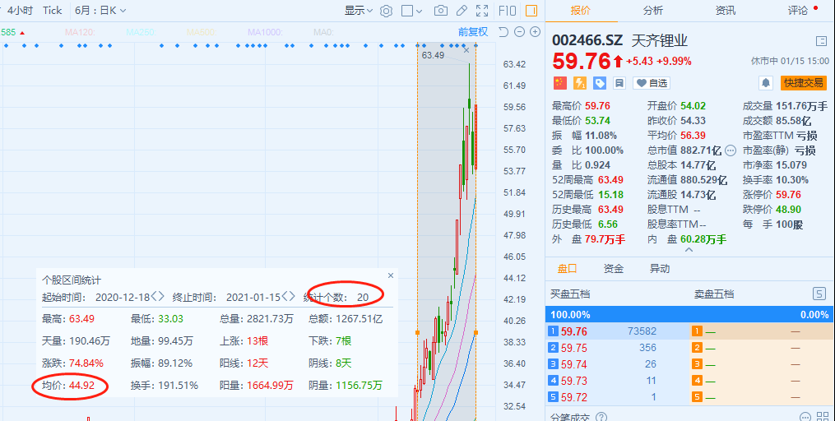Viewport: 835px width, 421px height.
Task: Click the large price 59.76
Action: point(581,61)
